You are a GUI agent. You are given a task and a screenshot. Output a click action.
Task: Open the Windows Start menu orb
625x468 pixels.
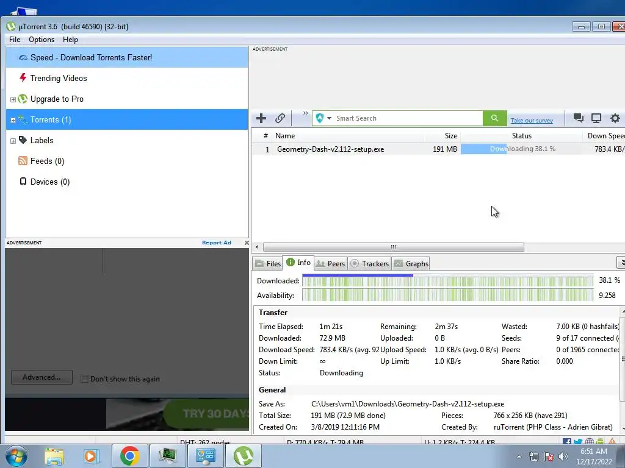[16, 456]
